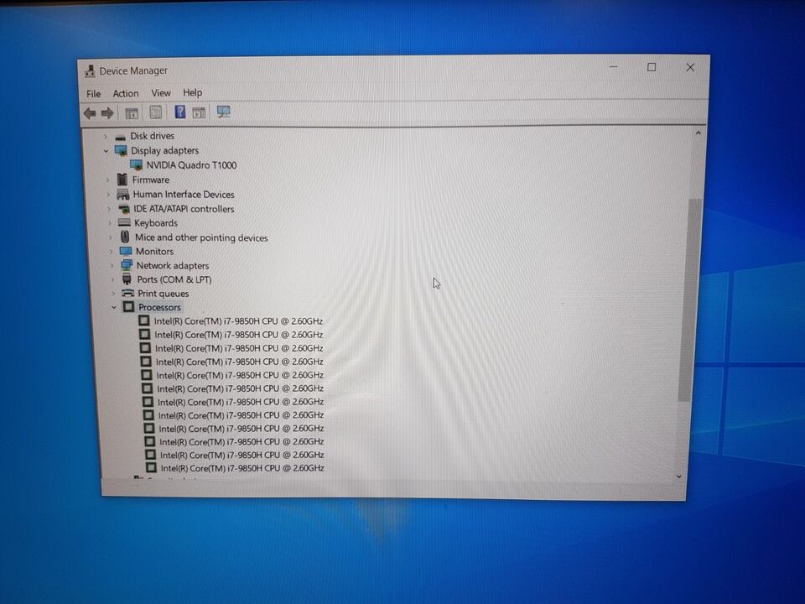Click the Forward arrow in the toolbar
Viewport: 805px width, 604px height.
tap(107, 113)
